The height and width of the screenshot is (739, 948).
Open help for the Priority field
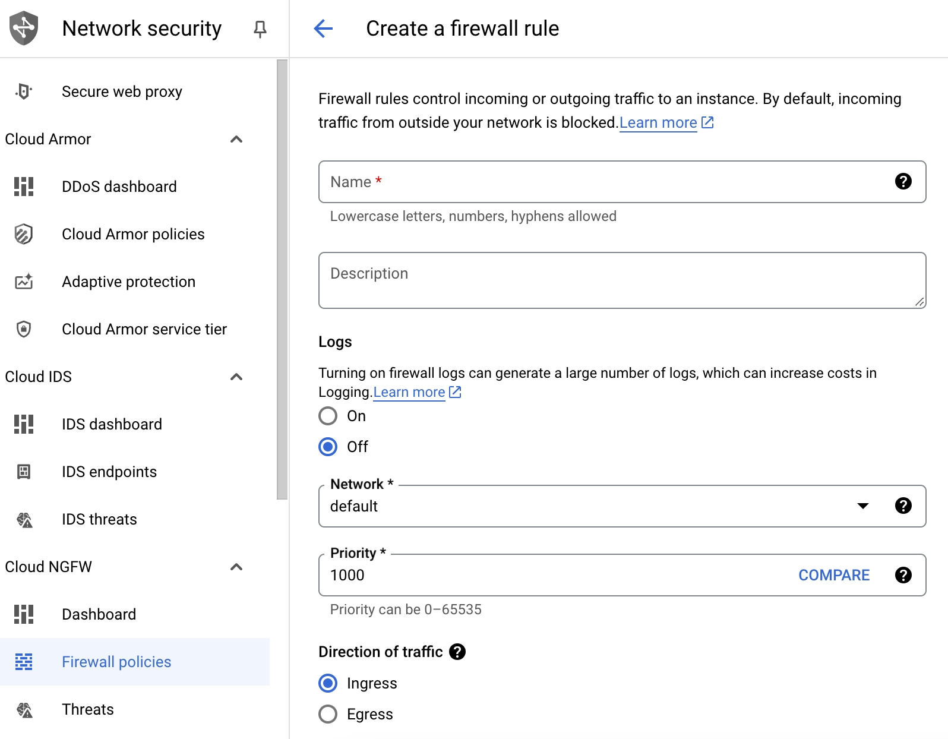tap(903, 575)
